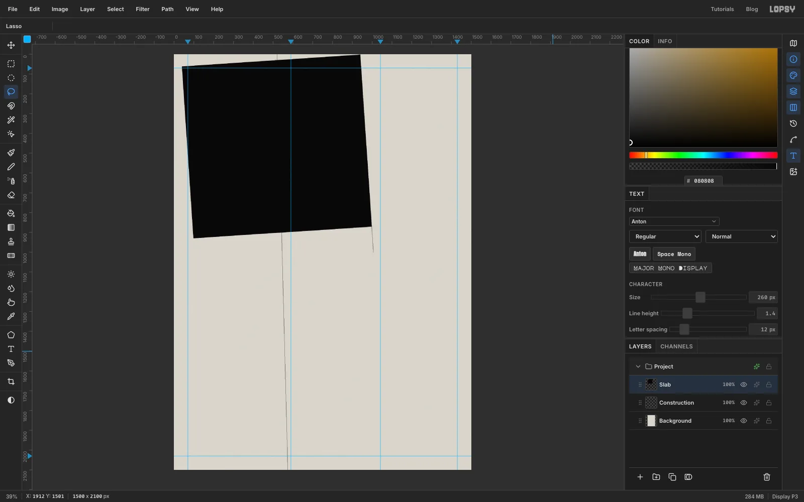The width and height of the screenshot is (804, 502).
Task: Open the History panel icon
Action: coord(793,123)
